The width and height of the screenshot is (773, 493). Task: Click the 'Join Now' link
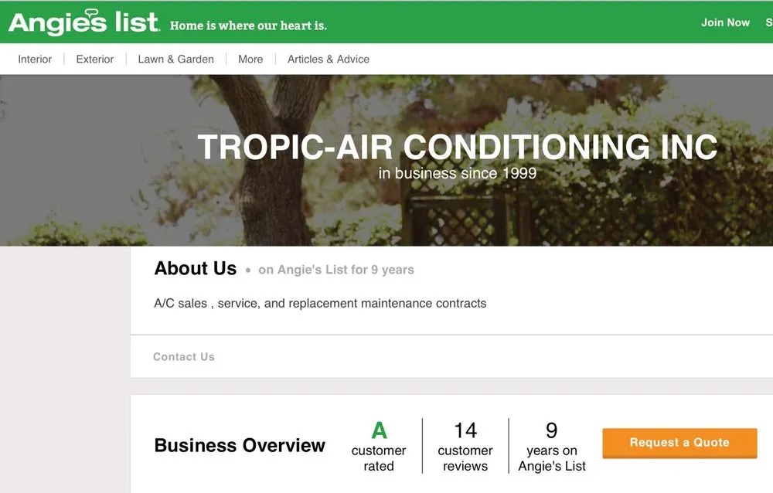[x=725, y=22]
